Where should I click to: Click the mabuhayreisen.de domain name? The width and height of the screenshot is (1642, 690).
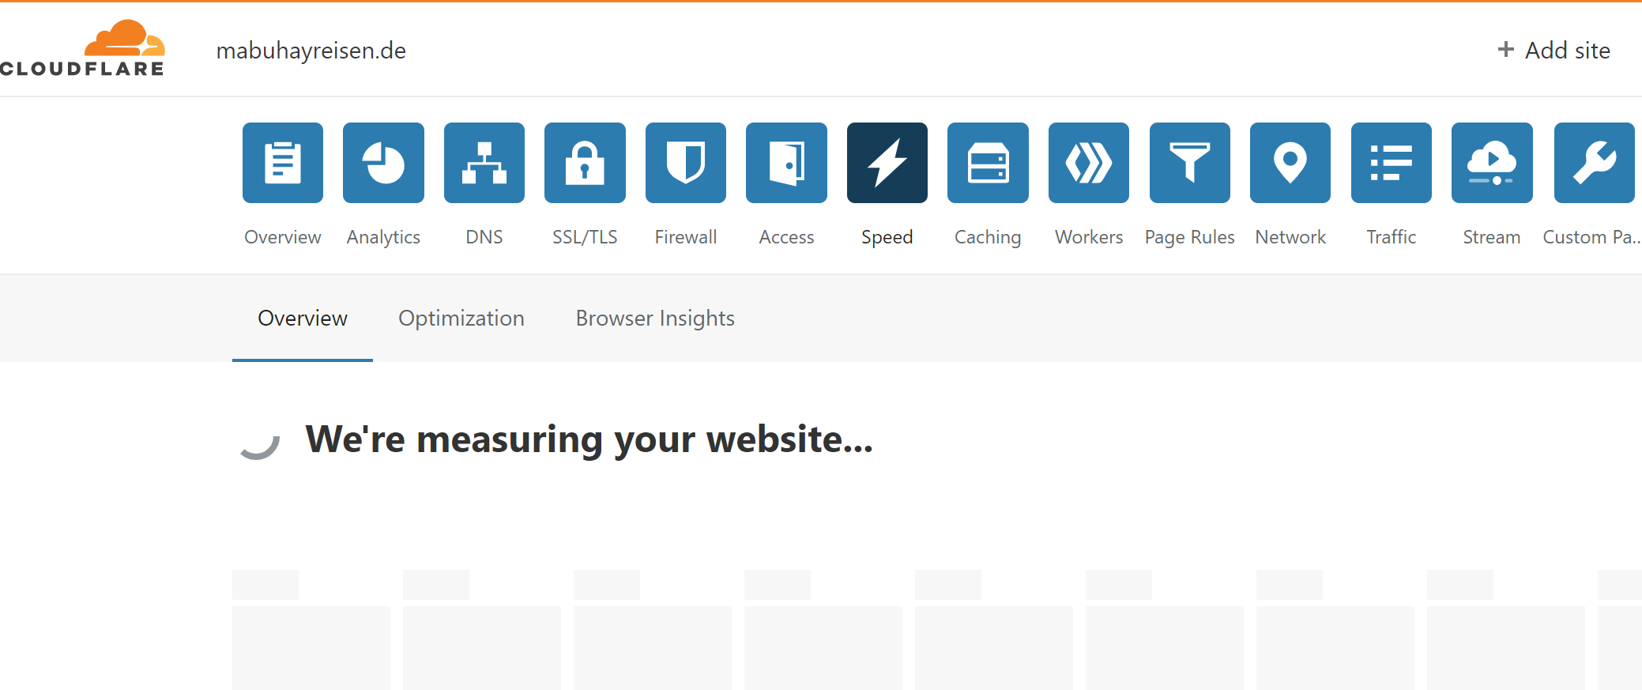(x=311, y=51)
